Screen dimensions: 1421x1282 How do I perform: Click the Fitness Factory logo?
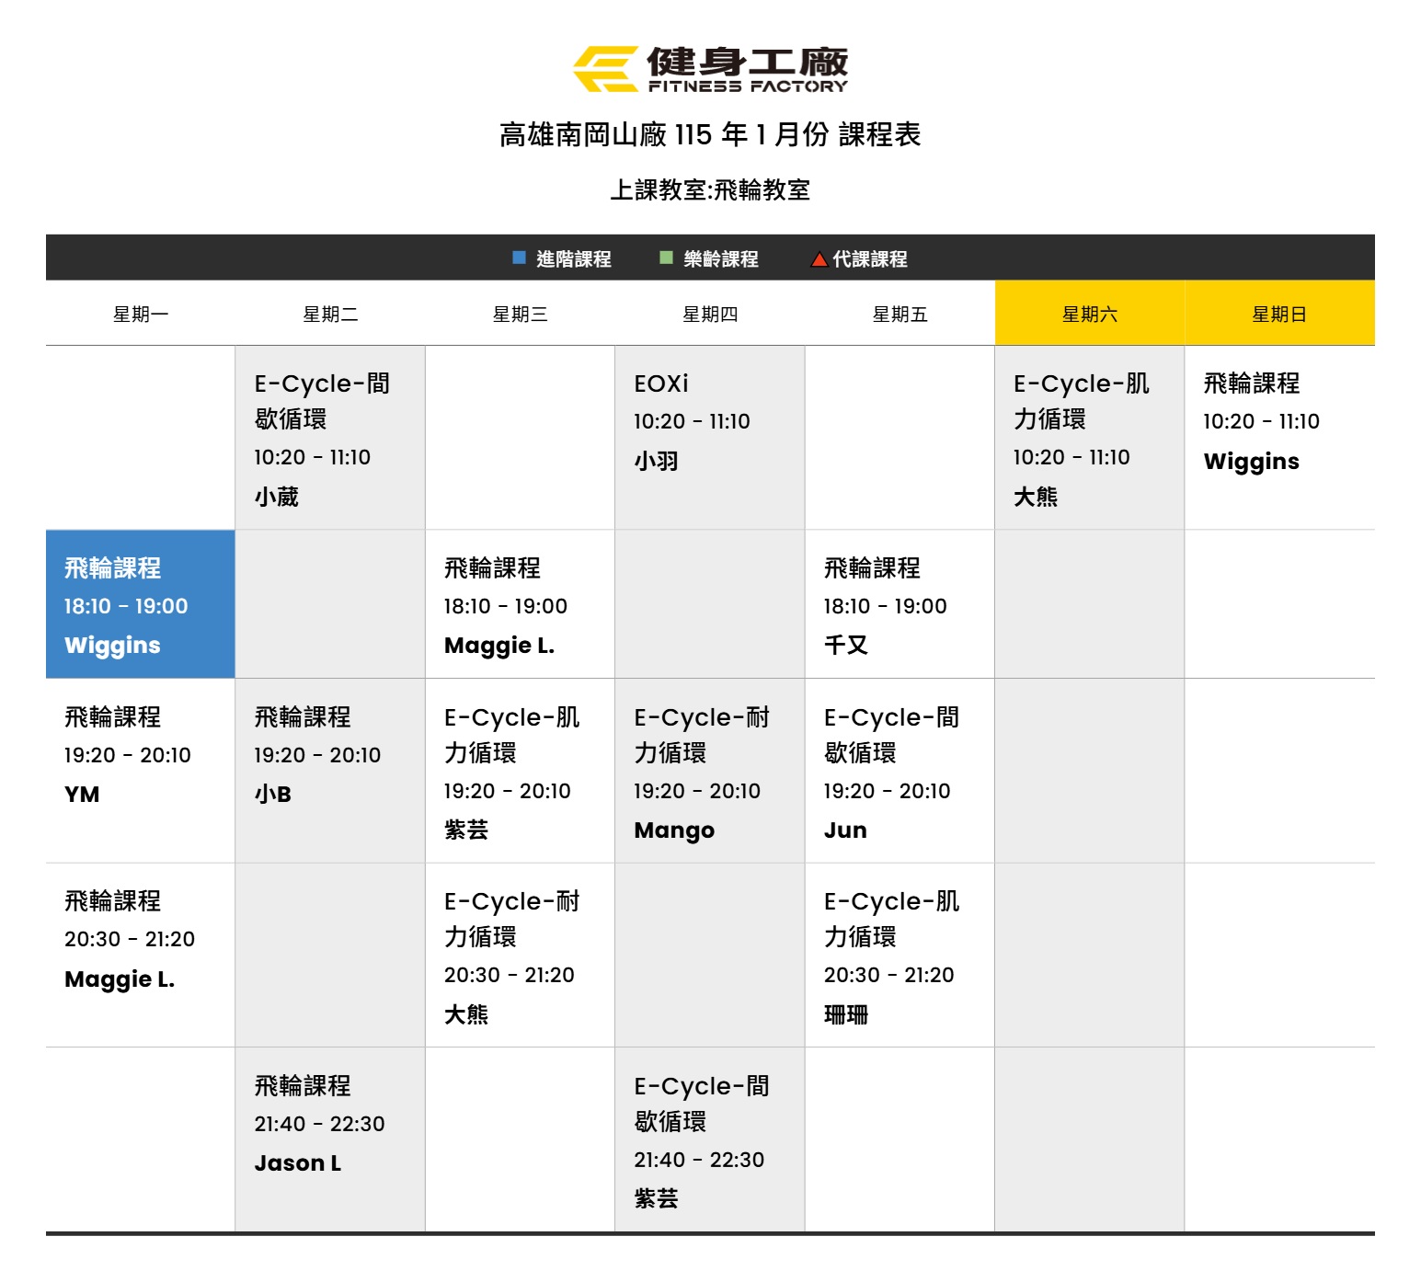click(x=710, y=69)
